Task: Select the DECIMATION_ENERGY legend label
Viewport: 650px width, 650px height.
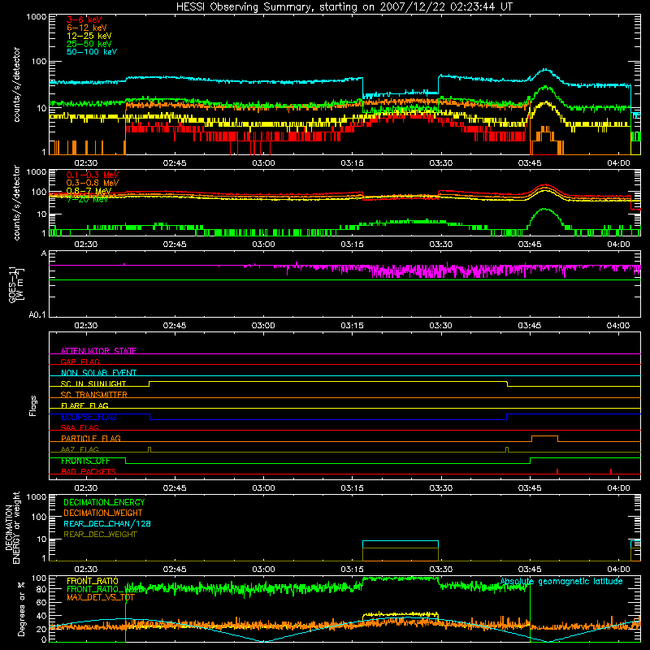Action: click(x=104, y=502)
